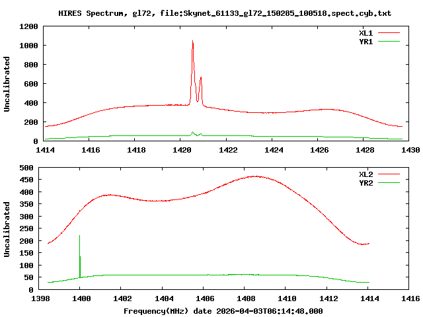Click the 1400 x-axis tick label

[81, 299]
